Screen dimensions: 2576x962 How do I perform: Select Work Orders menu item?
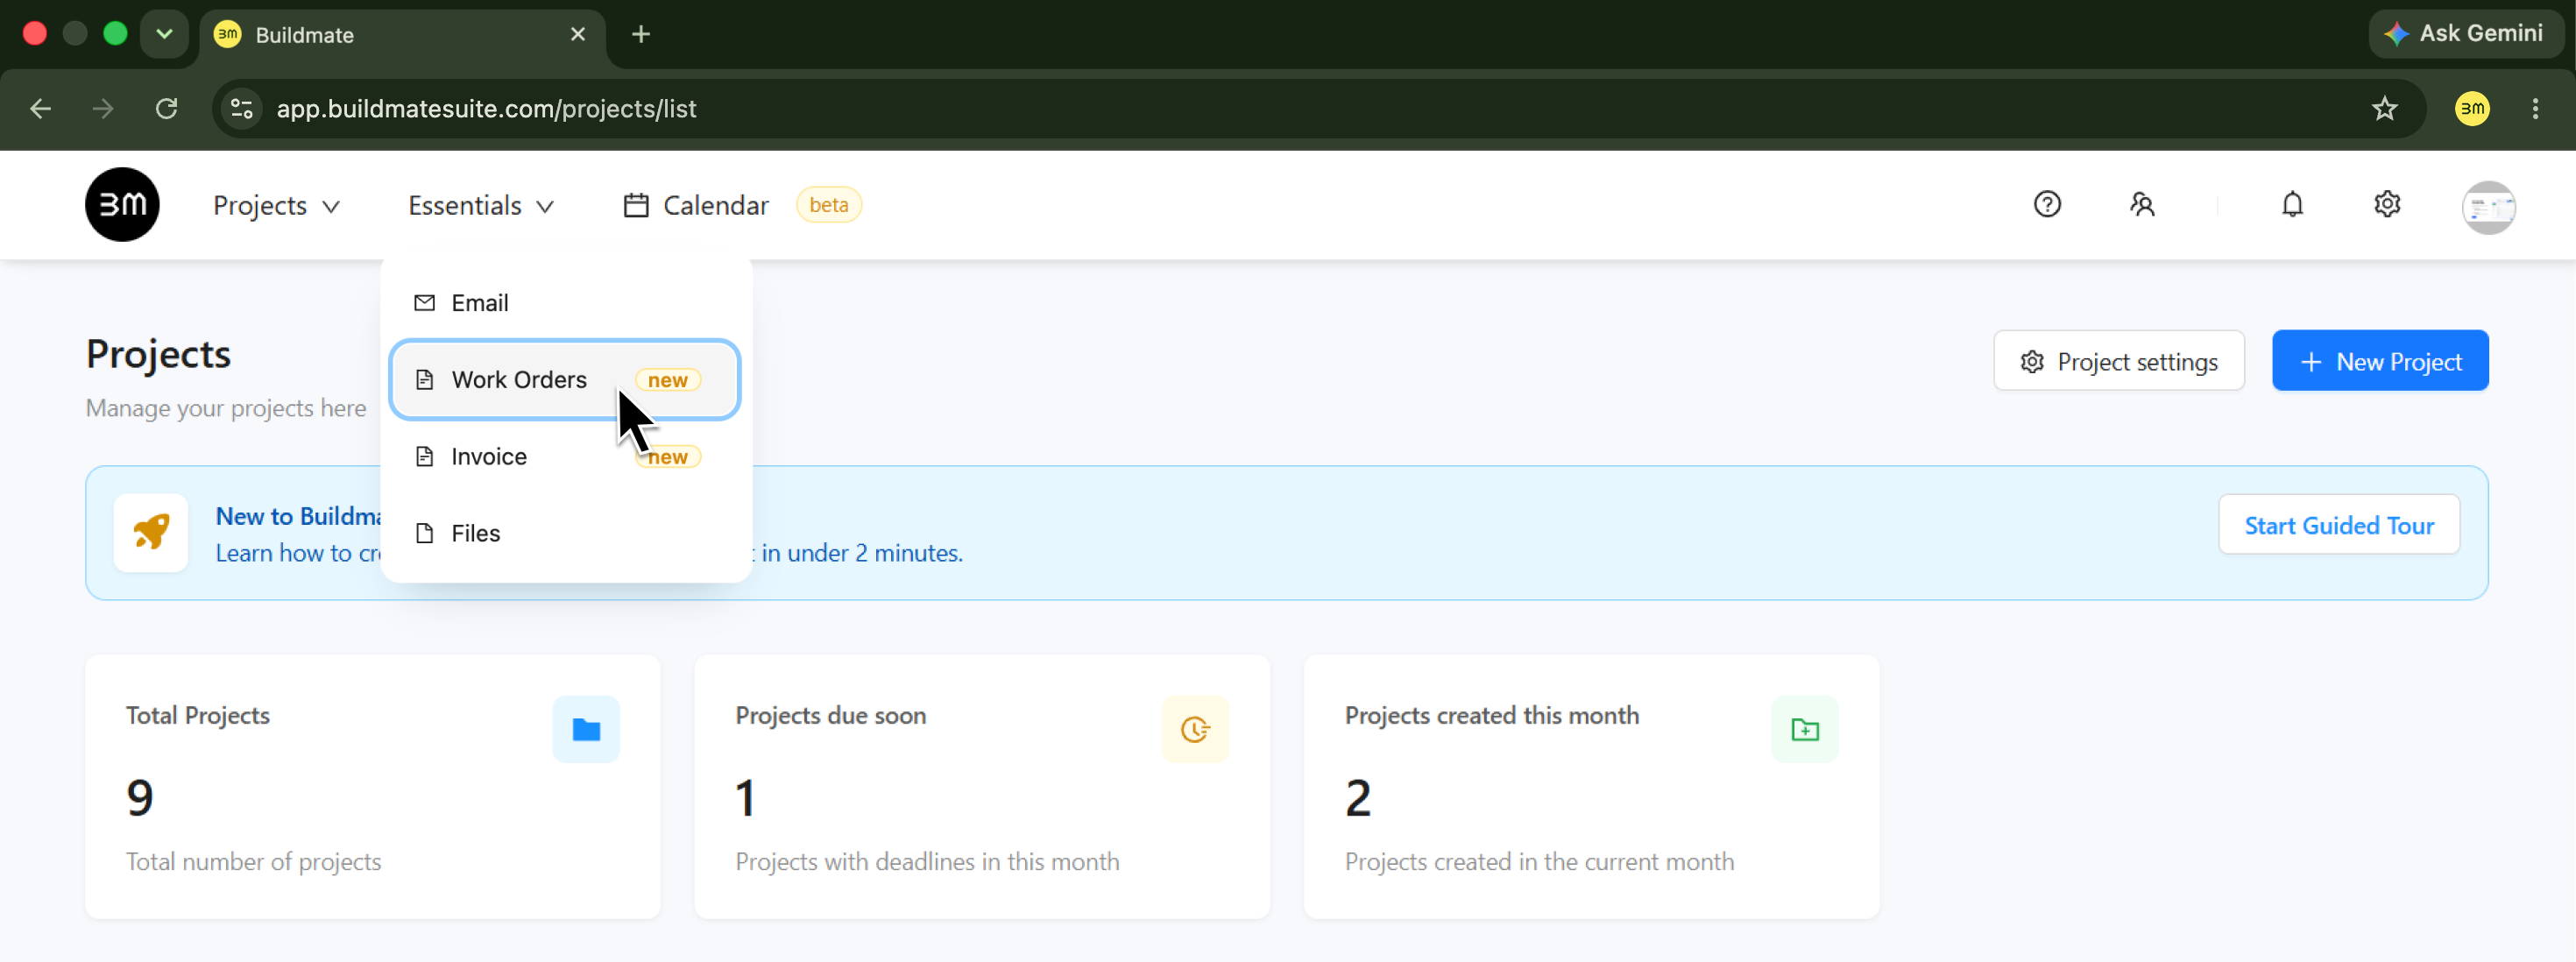(565, 379)
